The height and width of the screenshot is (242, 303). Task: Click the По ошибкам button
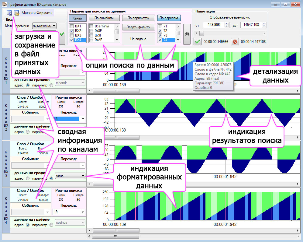104,18
